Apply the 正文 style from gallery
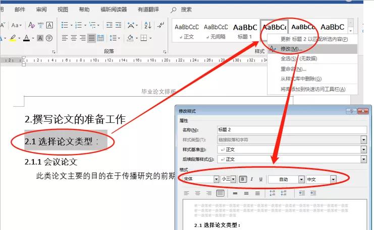The height and width of the screenshot is (230, 374). (x=187, y=31)
